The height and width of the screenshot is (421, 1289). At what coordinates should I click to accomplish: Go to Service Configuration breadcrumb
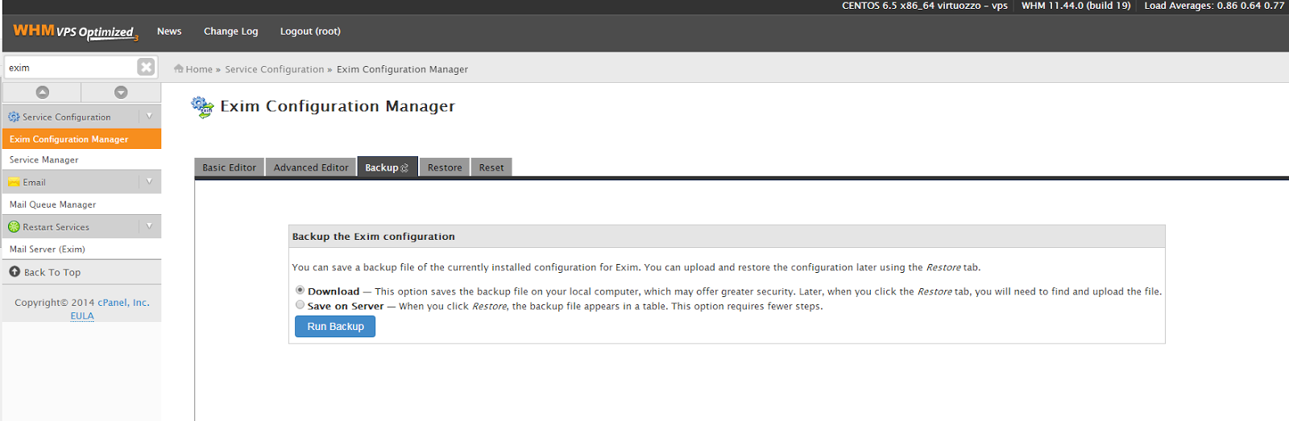coord(274,69)
